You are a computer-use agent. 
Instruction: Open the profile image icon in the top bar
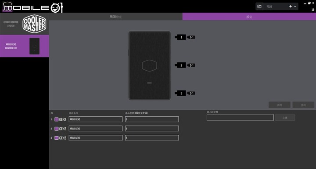click(259, 7)
